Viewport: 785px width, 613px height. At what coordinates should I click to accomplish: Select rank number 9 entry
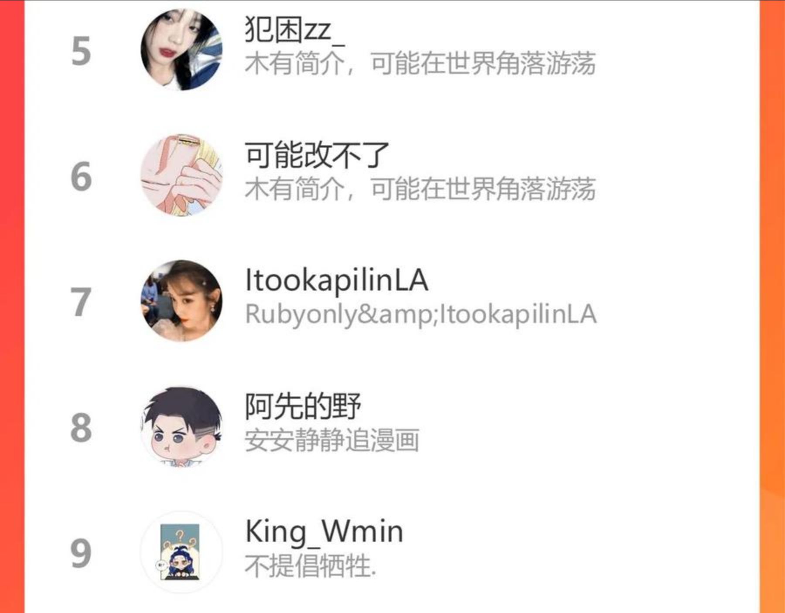[x=81, y=553]
